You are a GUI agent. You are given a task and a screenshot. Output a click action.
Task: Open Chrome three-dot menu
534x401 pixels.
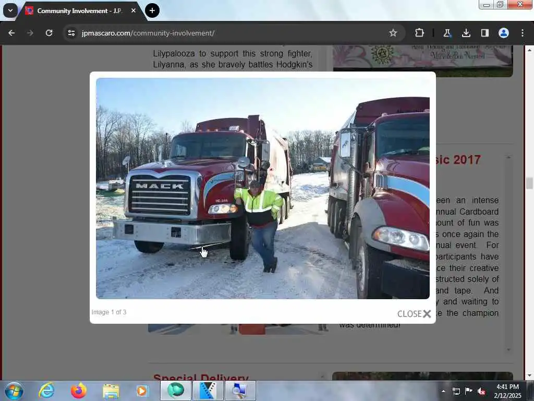click(523, 33)
